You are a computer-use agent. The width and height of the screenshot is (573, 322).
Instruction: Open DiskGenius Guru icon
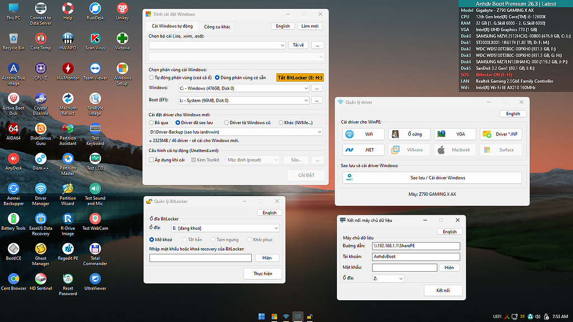point(40,134)
